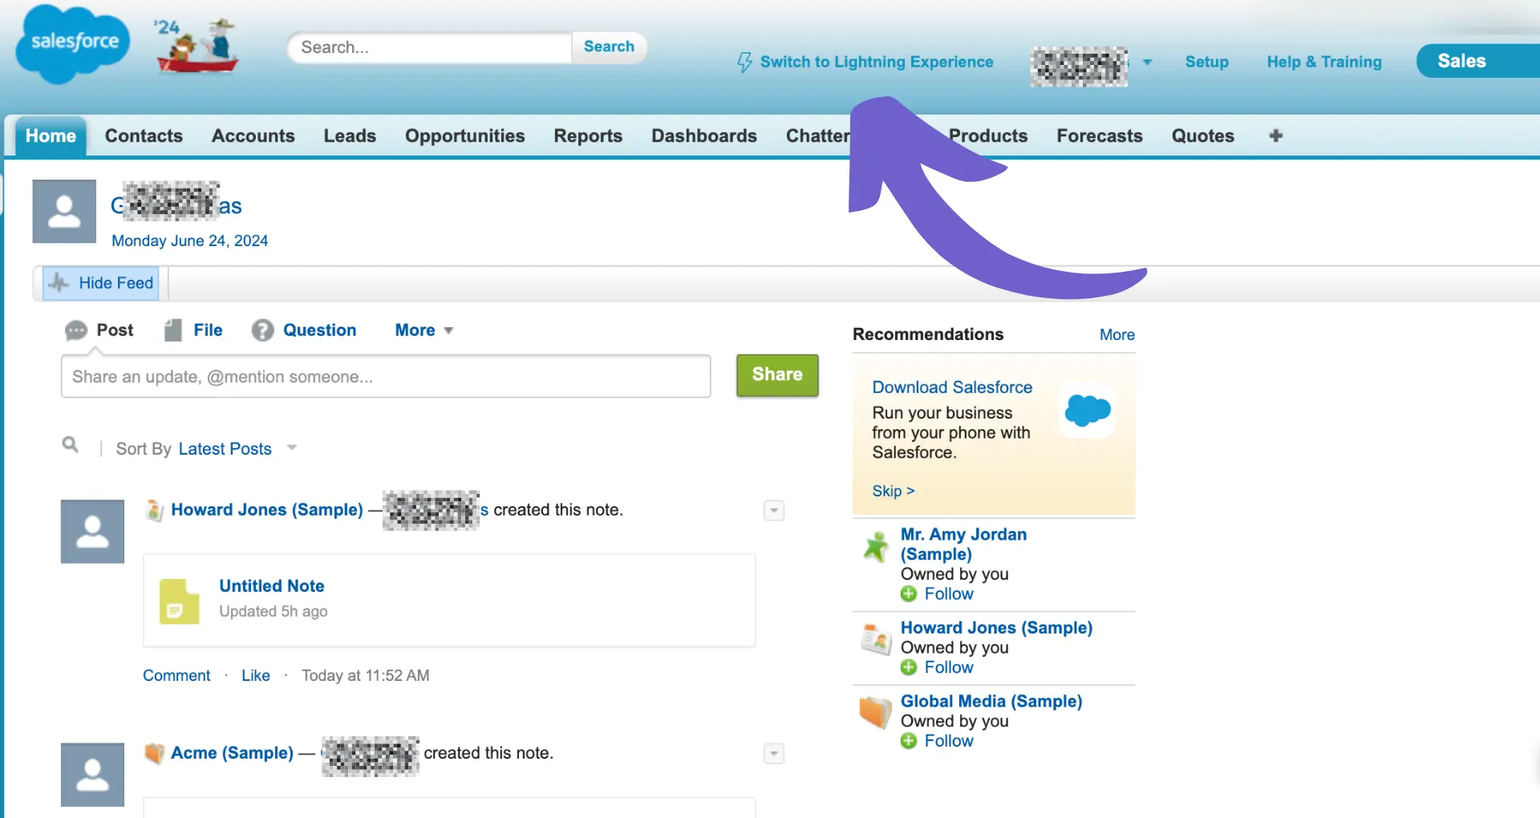Click the pulse icon on Hide Feed
Viewport: 1540px width, 818px height.
tap(59, 283)
